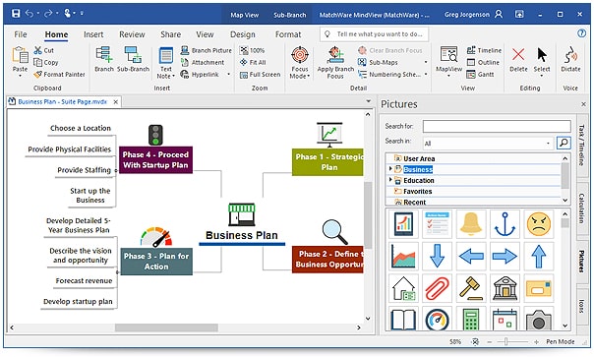Delete the selected element

pyautogui.click(x=518, y=59)
